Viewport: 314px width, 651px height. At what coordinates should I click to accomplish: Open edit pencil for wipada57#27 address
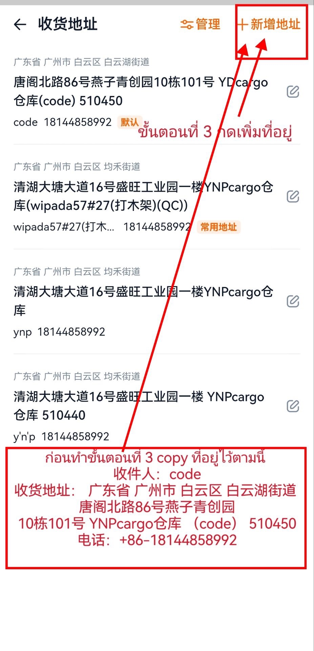click(293, 196)
